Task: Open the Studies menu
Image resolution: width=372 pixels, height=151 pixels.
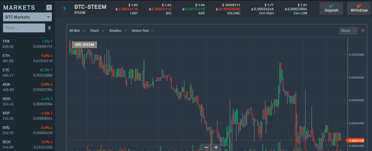Action: click(x=118, y=31)
